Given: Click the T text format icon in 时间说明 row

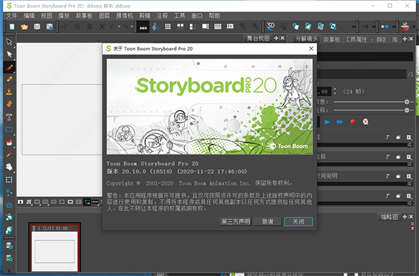Looking at the screenshot, I should click(387, 176).
